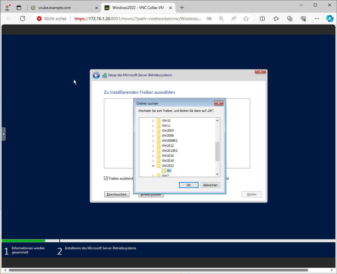337x274 pixels.
Task: Click the folder tree scroll up arrow
Action: tap(217, 120)
